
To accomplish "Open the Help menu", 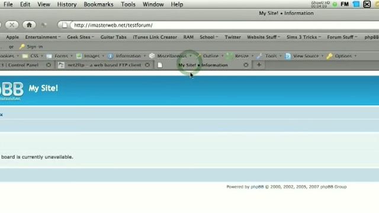I will coord(177,4).
